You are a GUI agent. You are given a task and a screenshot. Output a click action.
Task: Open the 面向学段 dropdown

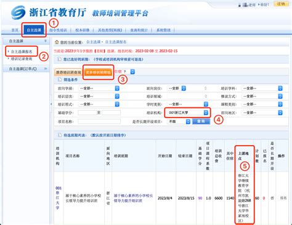(x=99, y=89)
